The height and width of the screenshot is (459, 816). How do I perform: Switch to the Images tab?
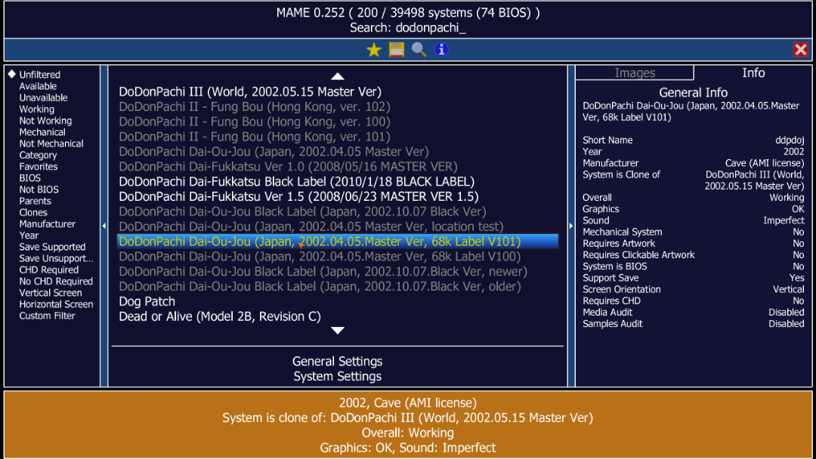tap(634, 72)
